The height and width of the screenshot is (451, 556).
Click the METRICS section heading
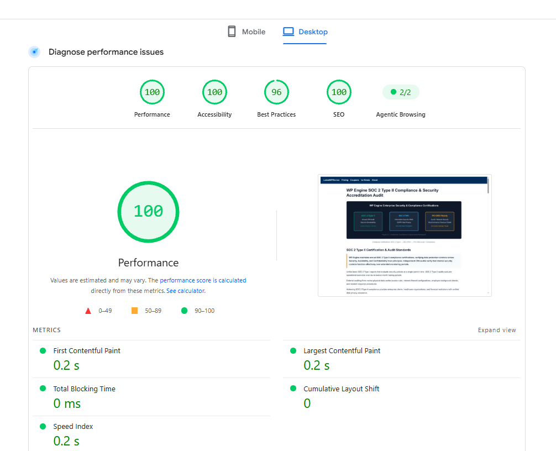point(47,330)
